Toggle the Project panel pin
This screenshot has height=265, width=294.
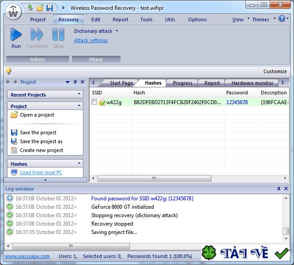[75, 82]
